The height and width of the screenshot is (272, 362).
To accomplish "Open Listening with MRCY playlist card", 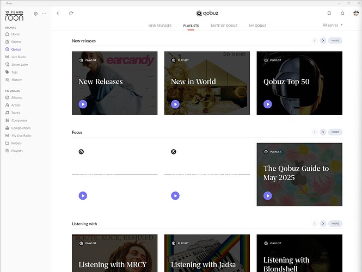I will 114,254.
